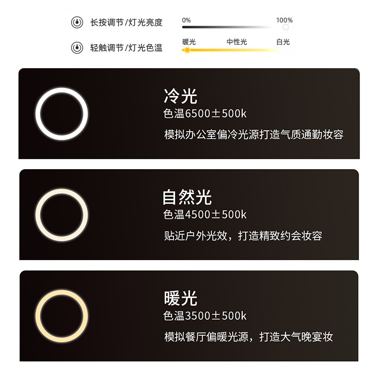Viewport: 373px width, 378px height.
Task: Click the 轻触调节/灯光色温 label
Action: tap(126, 48)
